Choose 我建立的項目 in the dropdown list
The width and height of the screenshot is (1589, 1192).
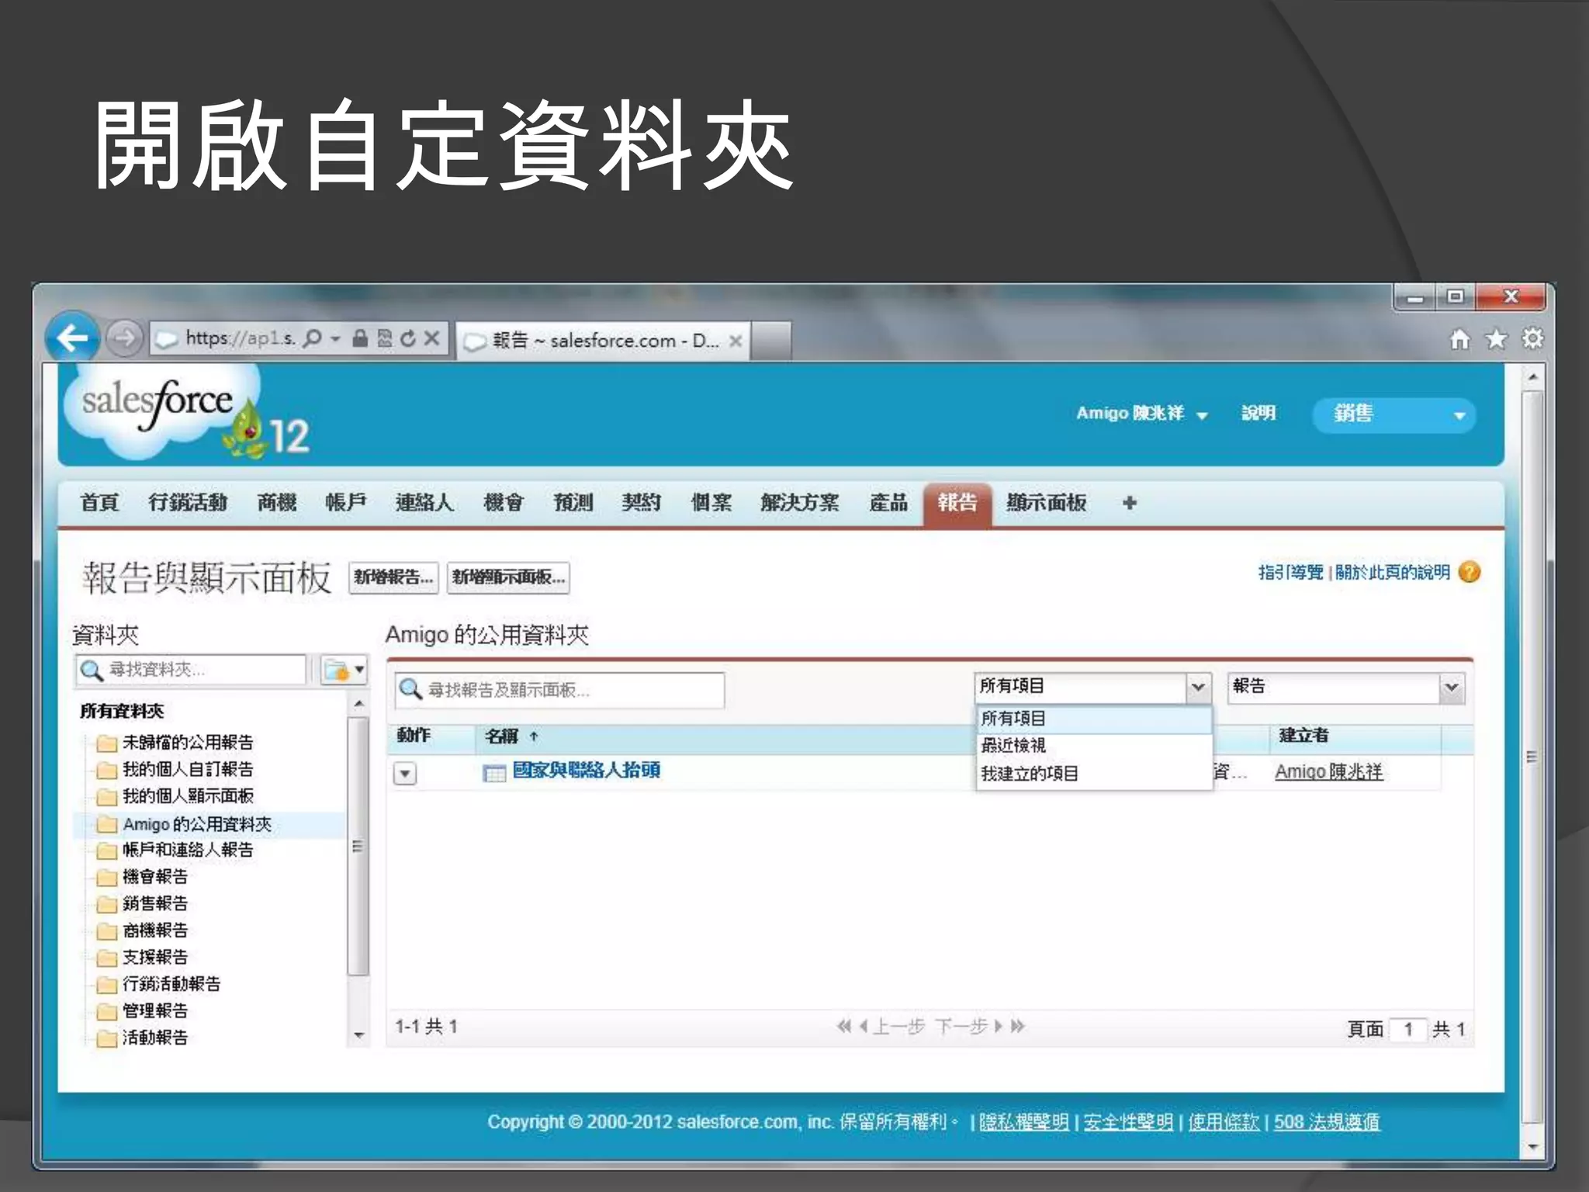[1094, 773]
